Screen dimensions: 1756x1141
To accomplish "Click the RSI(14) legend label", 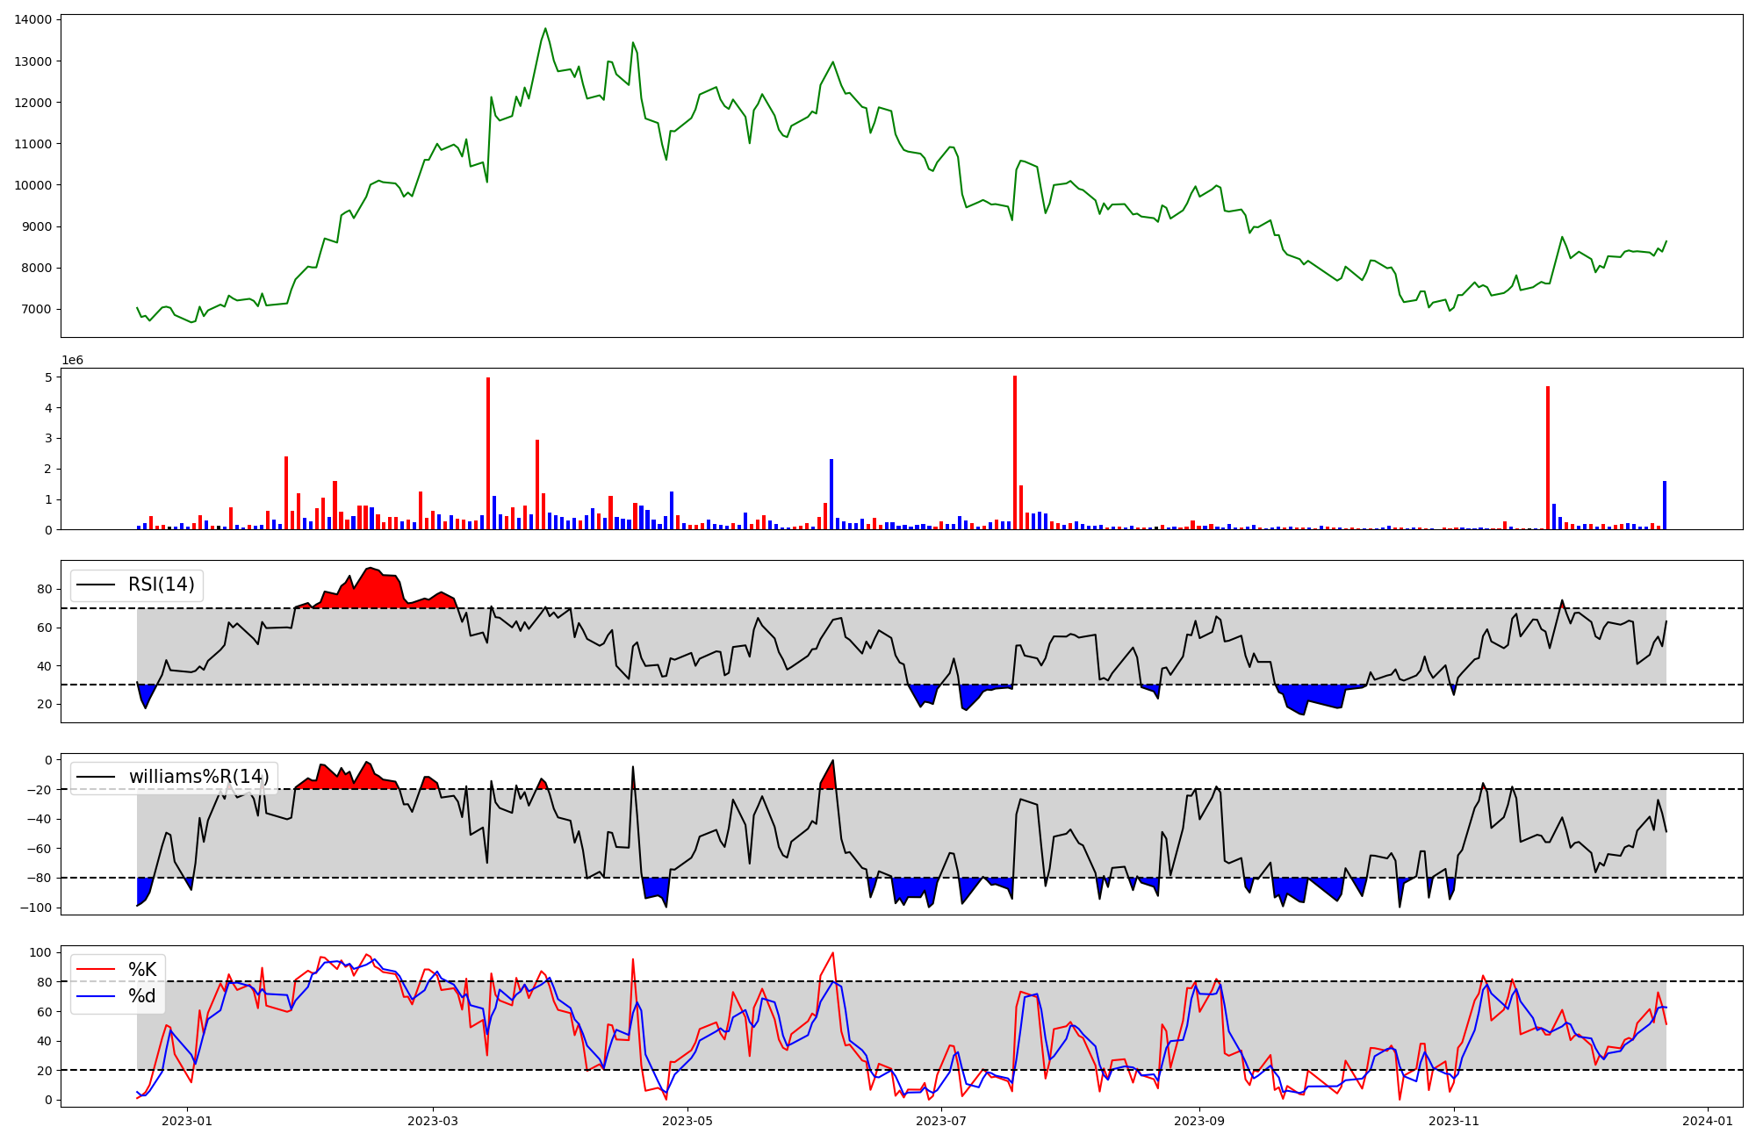I will pos(162,585).
